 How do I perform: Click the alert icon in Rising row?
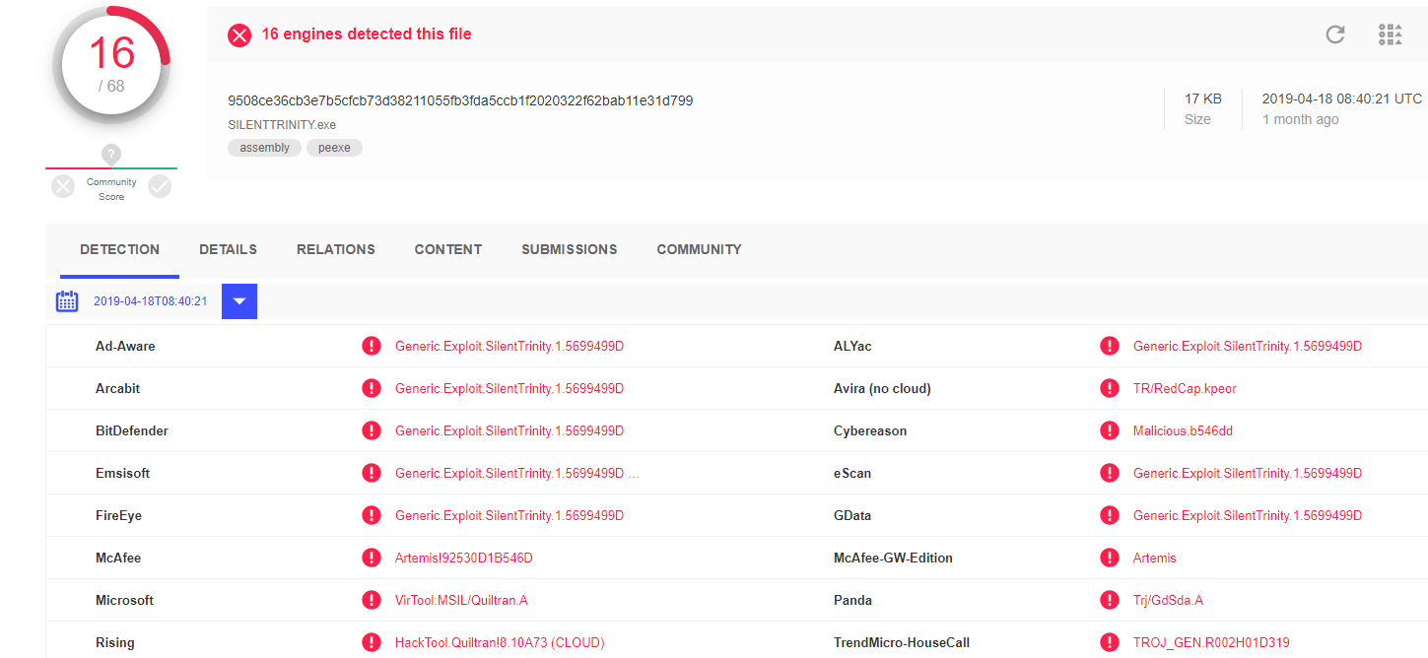click(x=372, y=642)
